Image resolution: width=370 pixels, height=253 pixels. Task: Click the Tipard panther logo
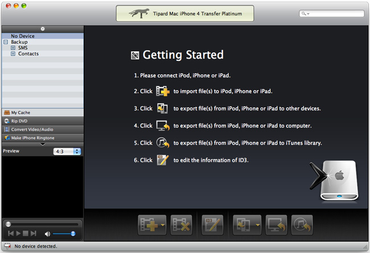point(139,13)
